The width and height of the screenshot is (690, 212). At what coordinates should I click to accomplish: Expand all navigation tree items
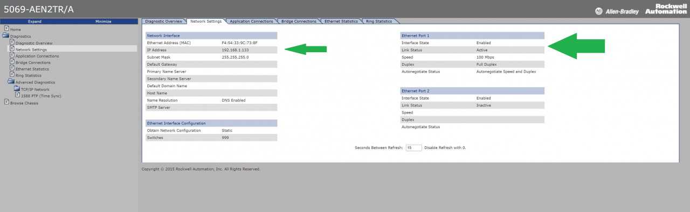coord(34,22)
